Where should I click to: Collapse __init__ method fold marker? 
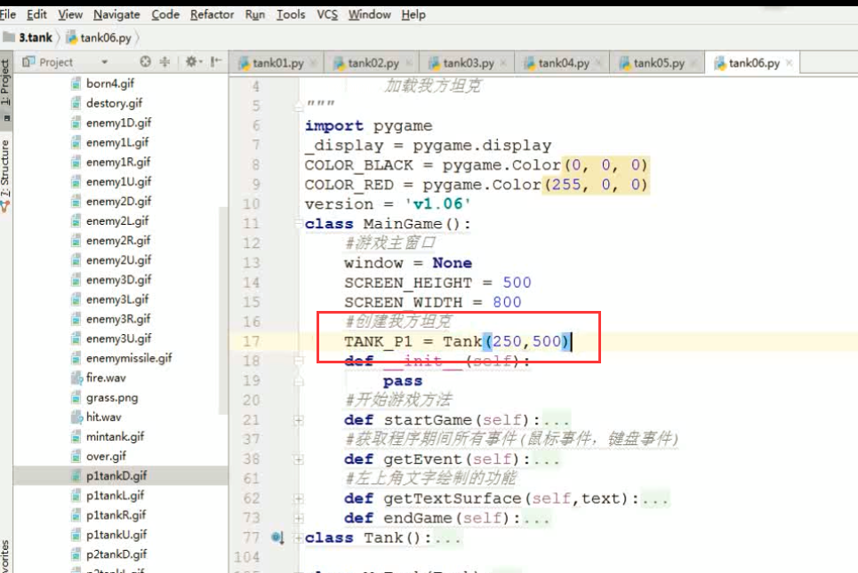tap(298, 361)
